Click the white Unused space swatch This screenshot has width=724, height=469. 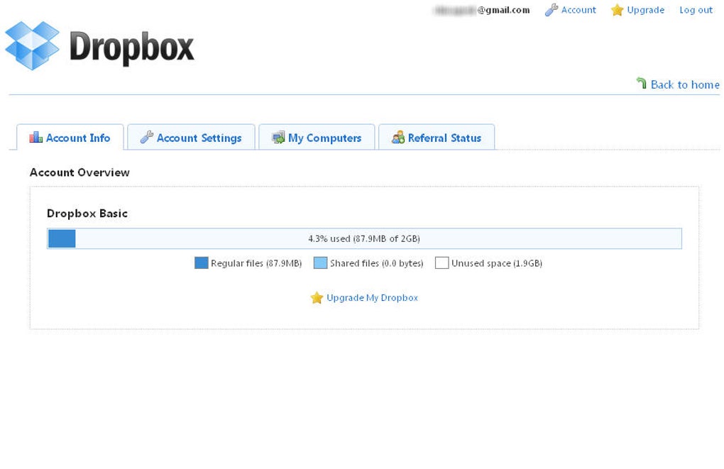442,263
